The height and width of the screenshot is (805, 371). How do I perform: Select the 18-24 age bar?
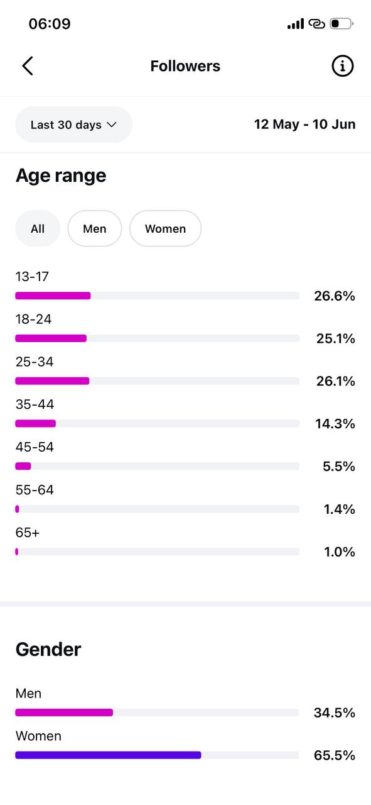157,338
